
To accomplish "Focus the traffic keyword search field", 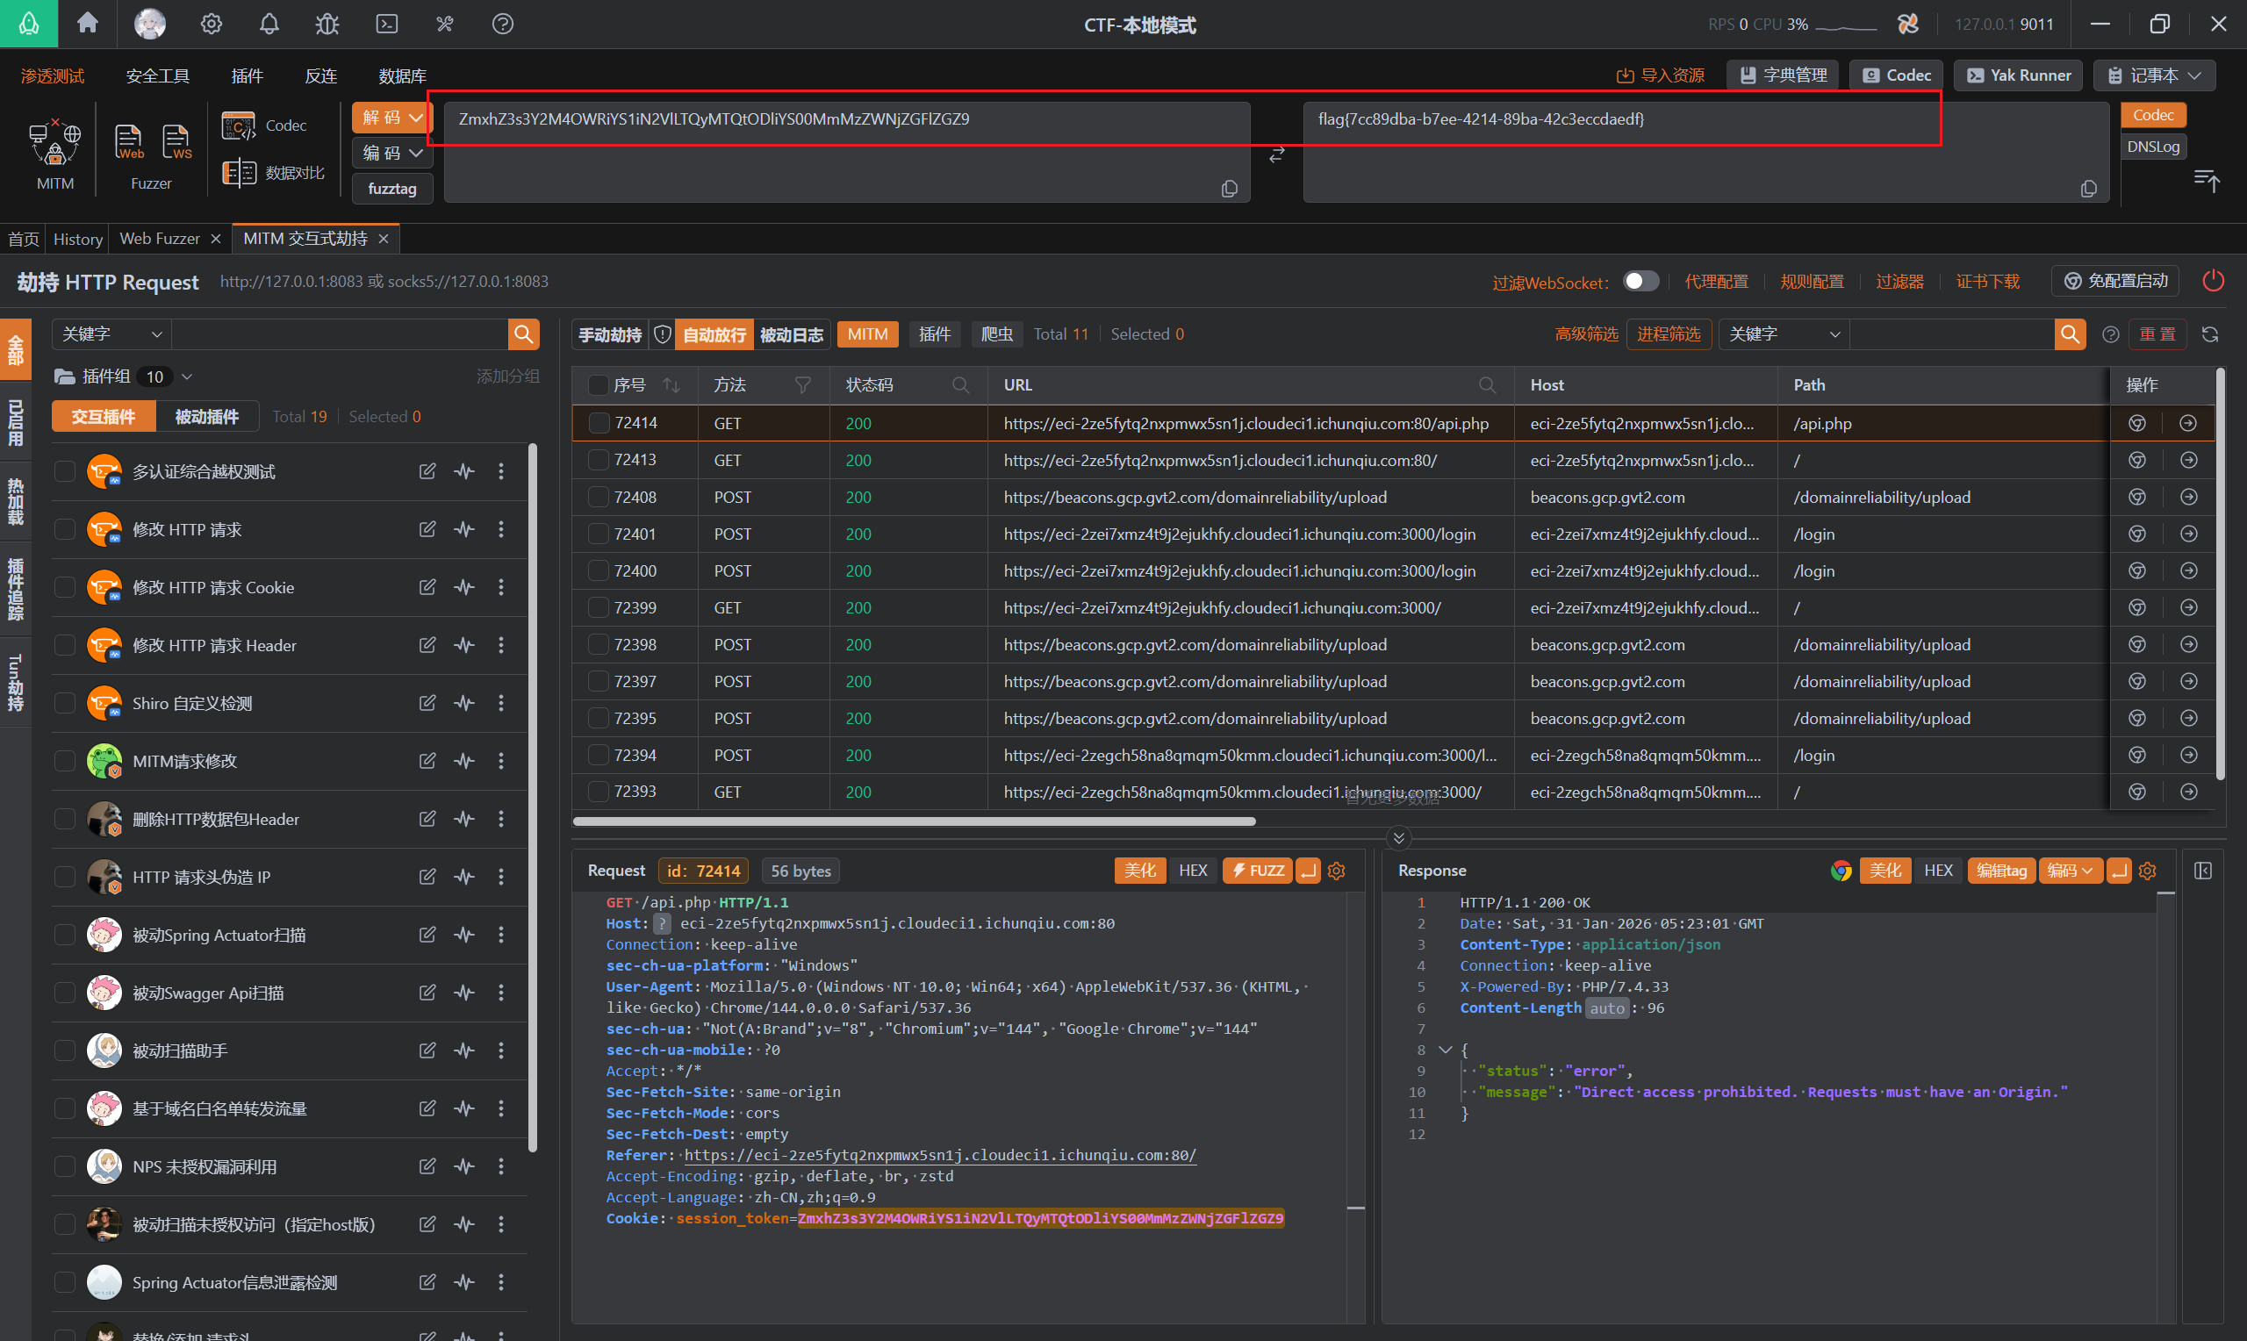I will coord(1951,334).
